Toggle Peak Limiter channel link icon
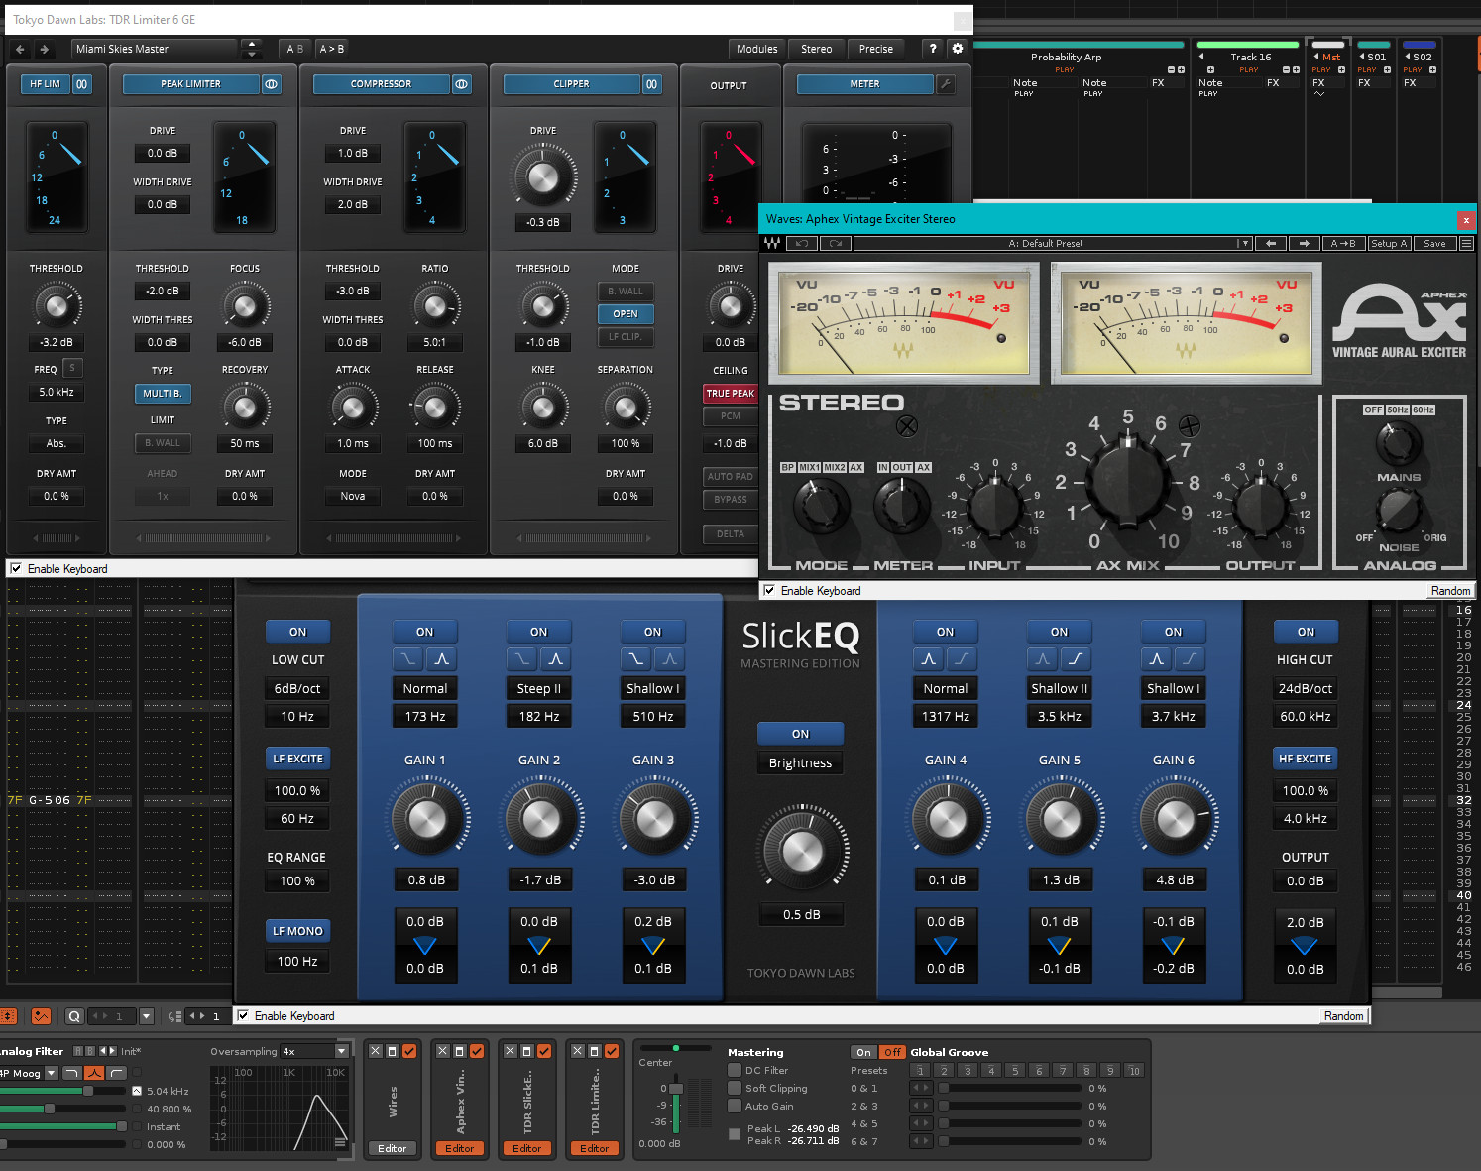Viewport: 1481px width, 1171px height. [x=271, y=84]
